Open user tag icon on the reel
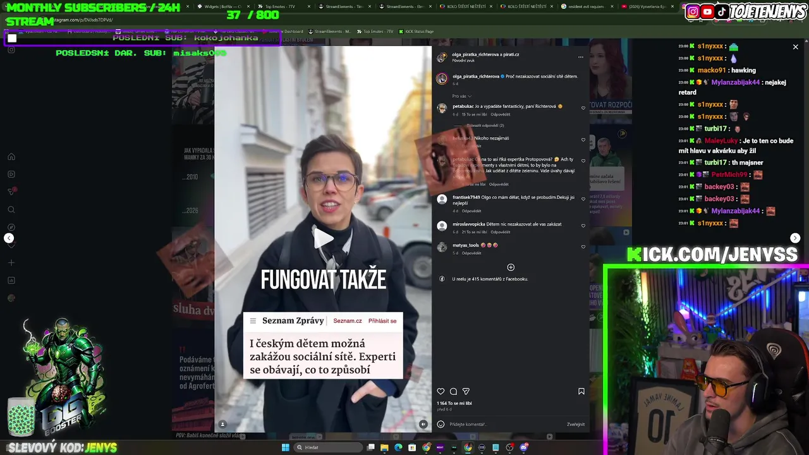Image resolution: width=809 pixels, height=455 pixels. pos(222,424)
